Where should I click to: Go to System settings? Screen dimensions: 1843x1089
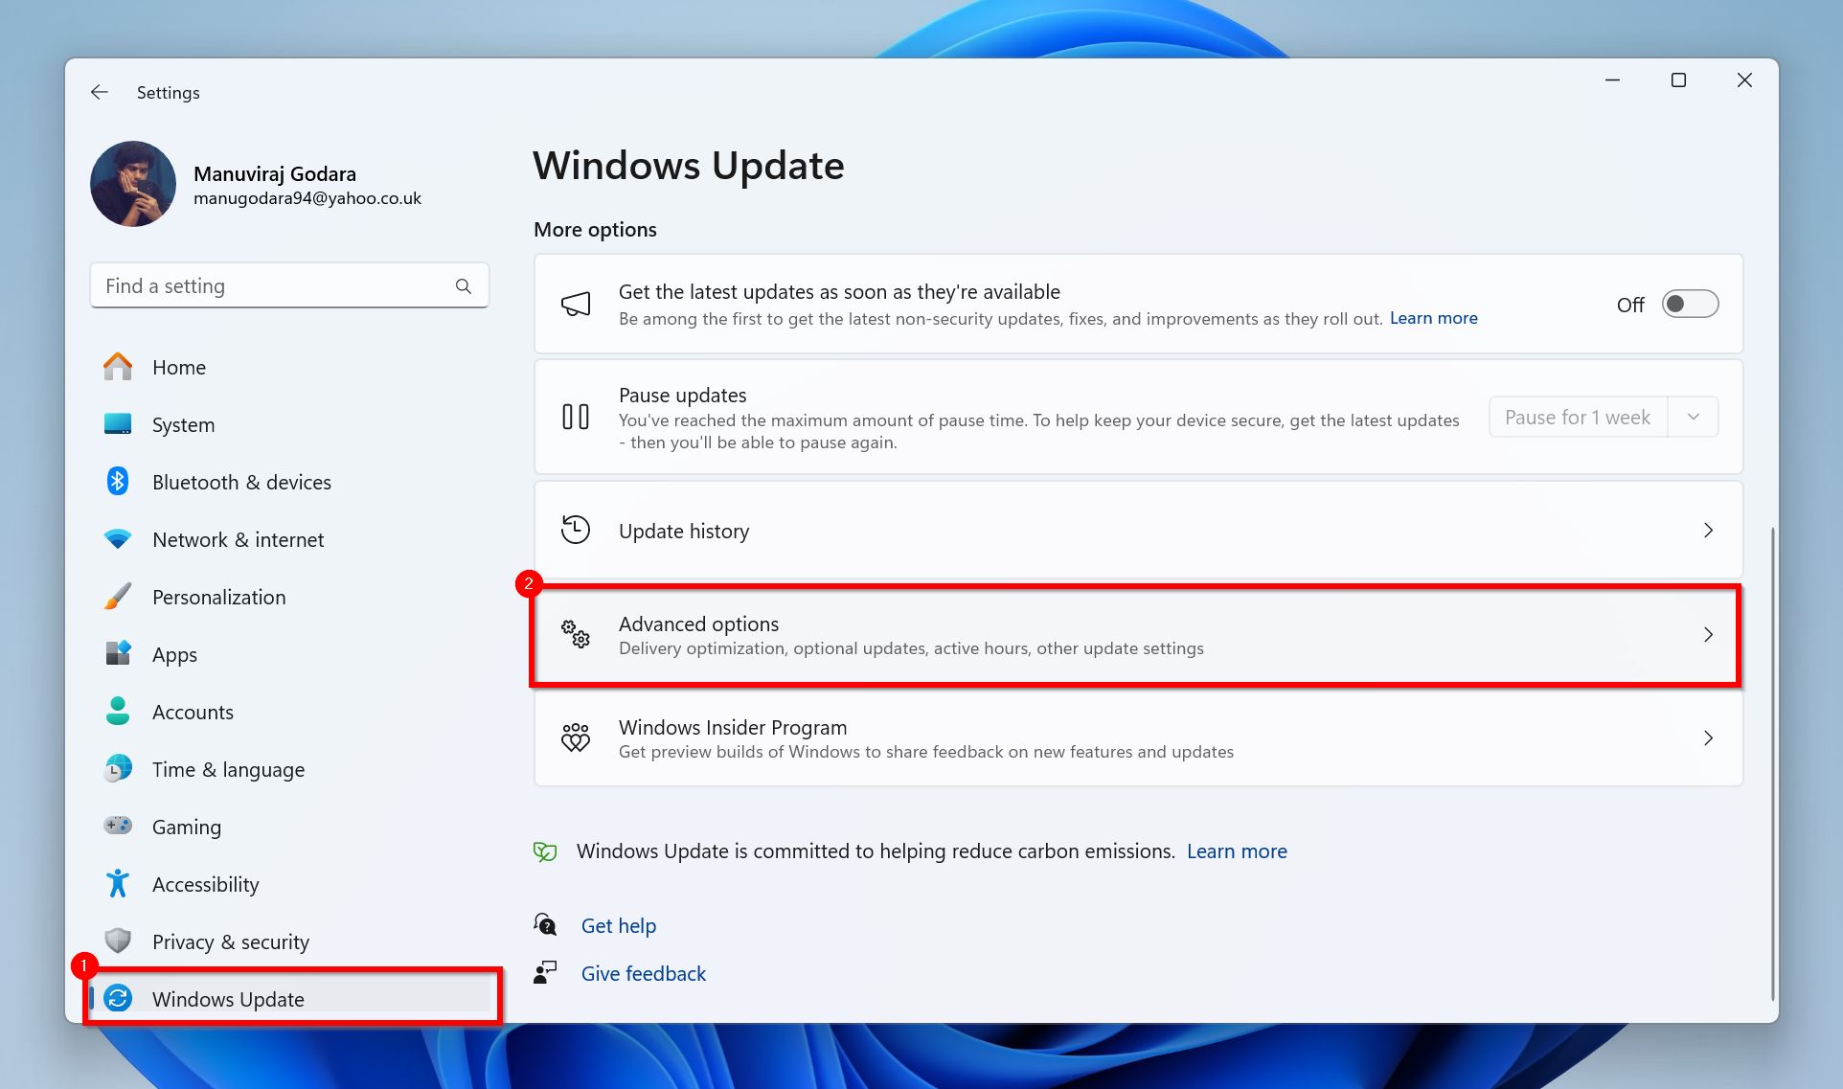[289, 424]
